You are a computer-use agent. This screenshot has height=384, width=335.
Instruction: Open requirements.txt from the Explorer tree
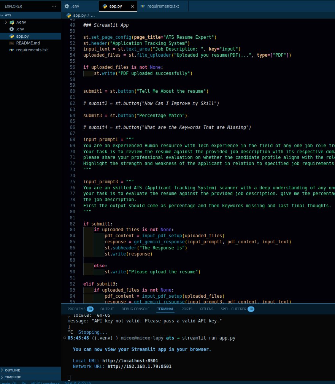point(30,50)
